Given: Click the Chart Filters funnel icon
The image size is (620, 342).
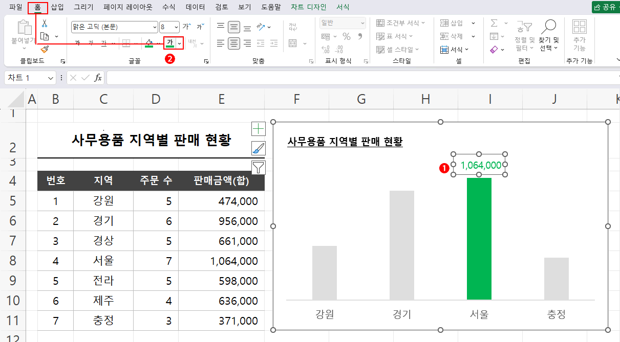Looking at the screenshot, I should [259, 167].
